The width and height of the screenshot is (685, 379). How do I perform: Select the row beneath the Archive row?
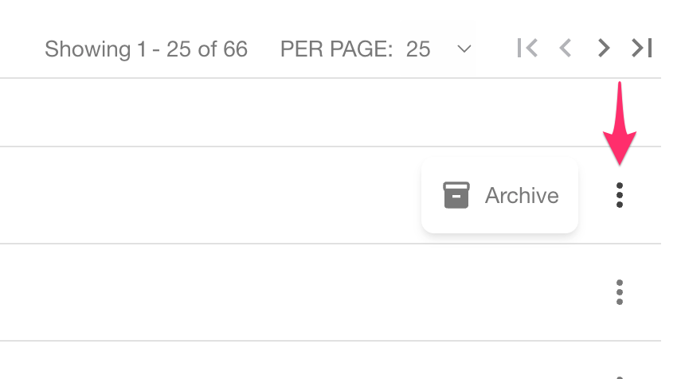point(331,292)
